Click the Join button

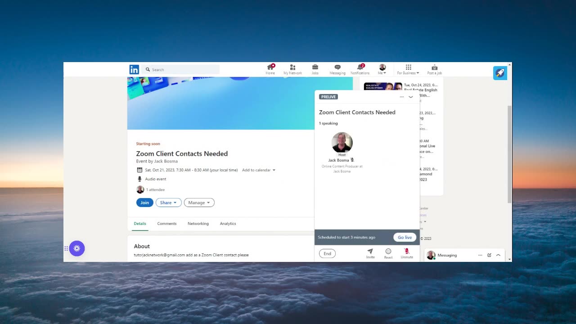(144, 202)
